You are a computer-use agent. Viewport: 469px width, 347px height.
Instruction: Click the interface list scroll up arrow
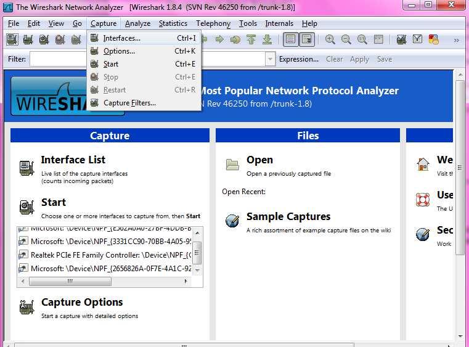197,233
